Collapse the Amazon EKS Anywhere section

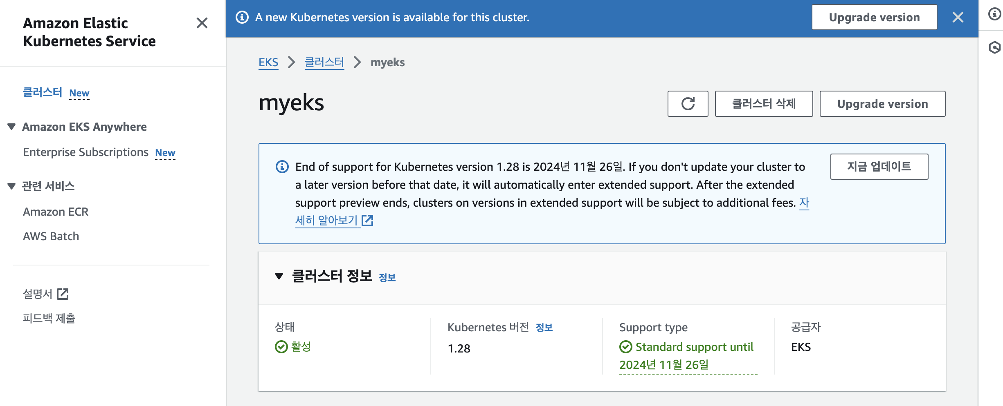pos(11,127)
